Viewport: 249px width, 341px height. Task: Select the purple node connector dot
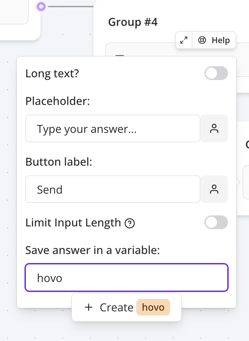click(x=40, y=7)
